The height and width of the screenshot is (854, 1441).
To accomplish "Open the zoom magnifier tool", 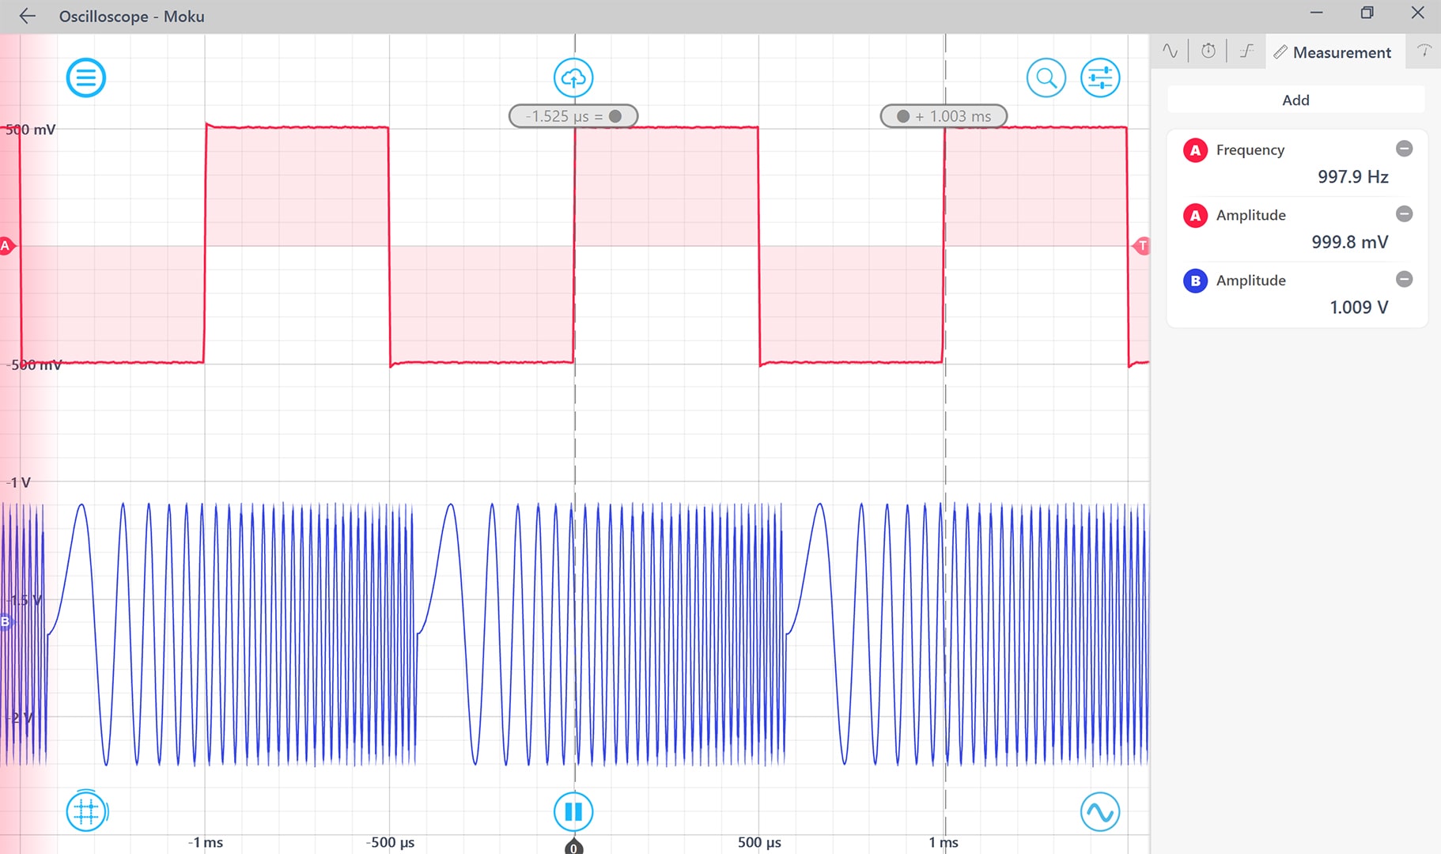I will 1046,77.
